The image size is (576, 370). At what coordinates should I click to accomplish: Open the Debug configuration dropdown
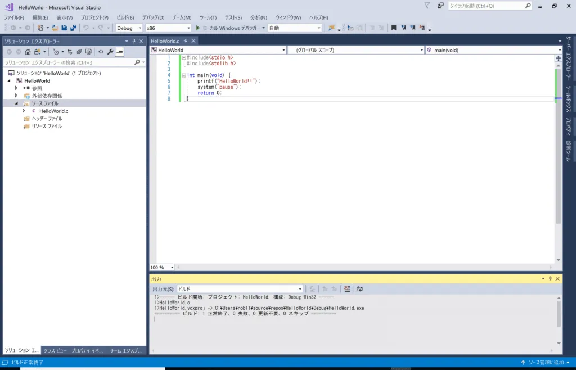[129, 28]
